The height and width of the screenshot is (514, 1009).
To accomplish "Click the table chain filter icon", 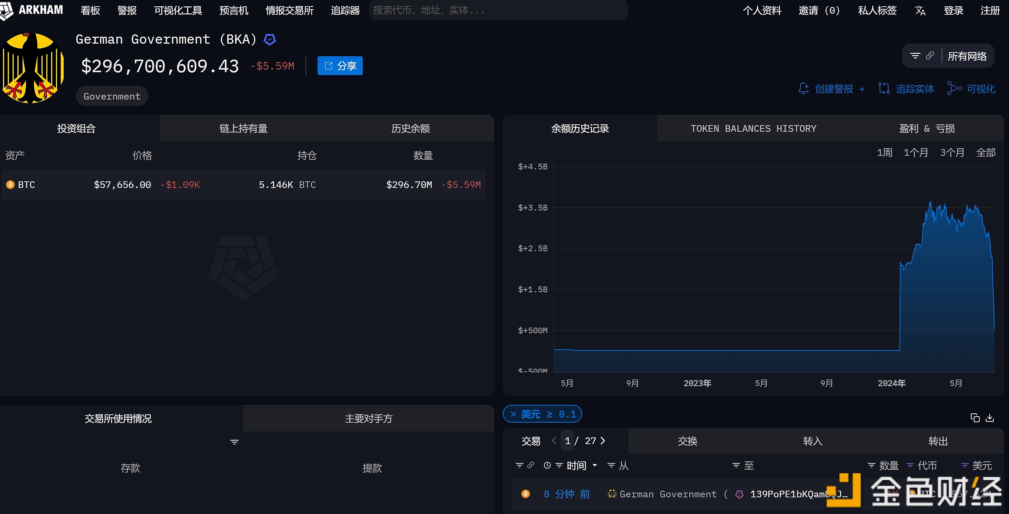I will (520, 466).
